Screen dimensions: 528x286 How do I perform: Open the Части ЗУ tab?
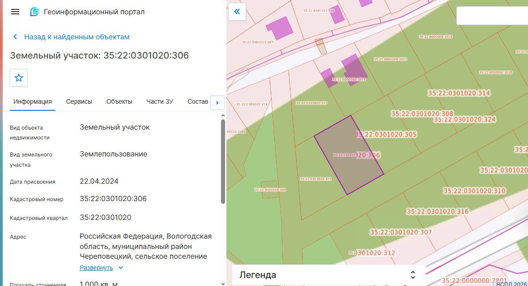[x=160, y=101]
